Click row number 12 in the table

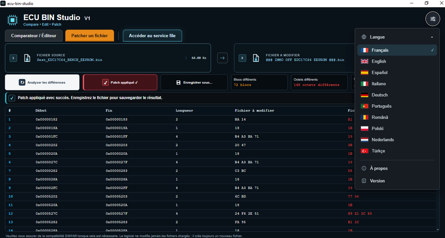(11, 214)
